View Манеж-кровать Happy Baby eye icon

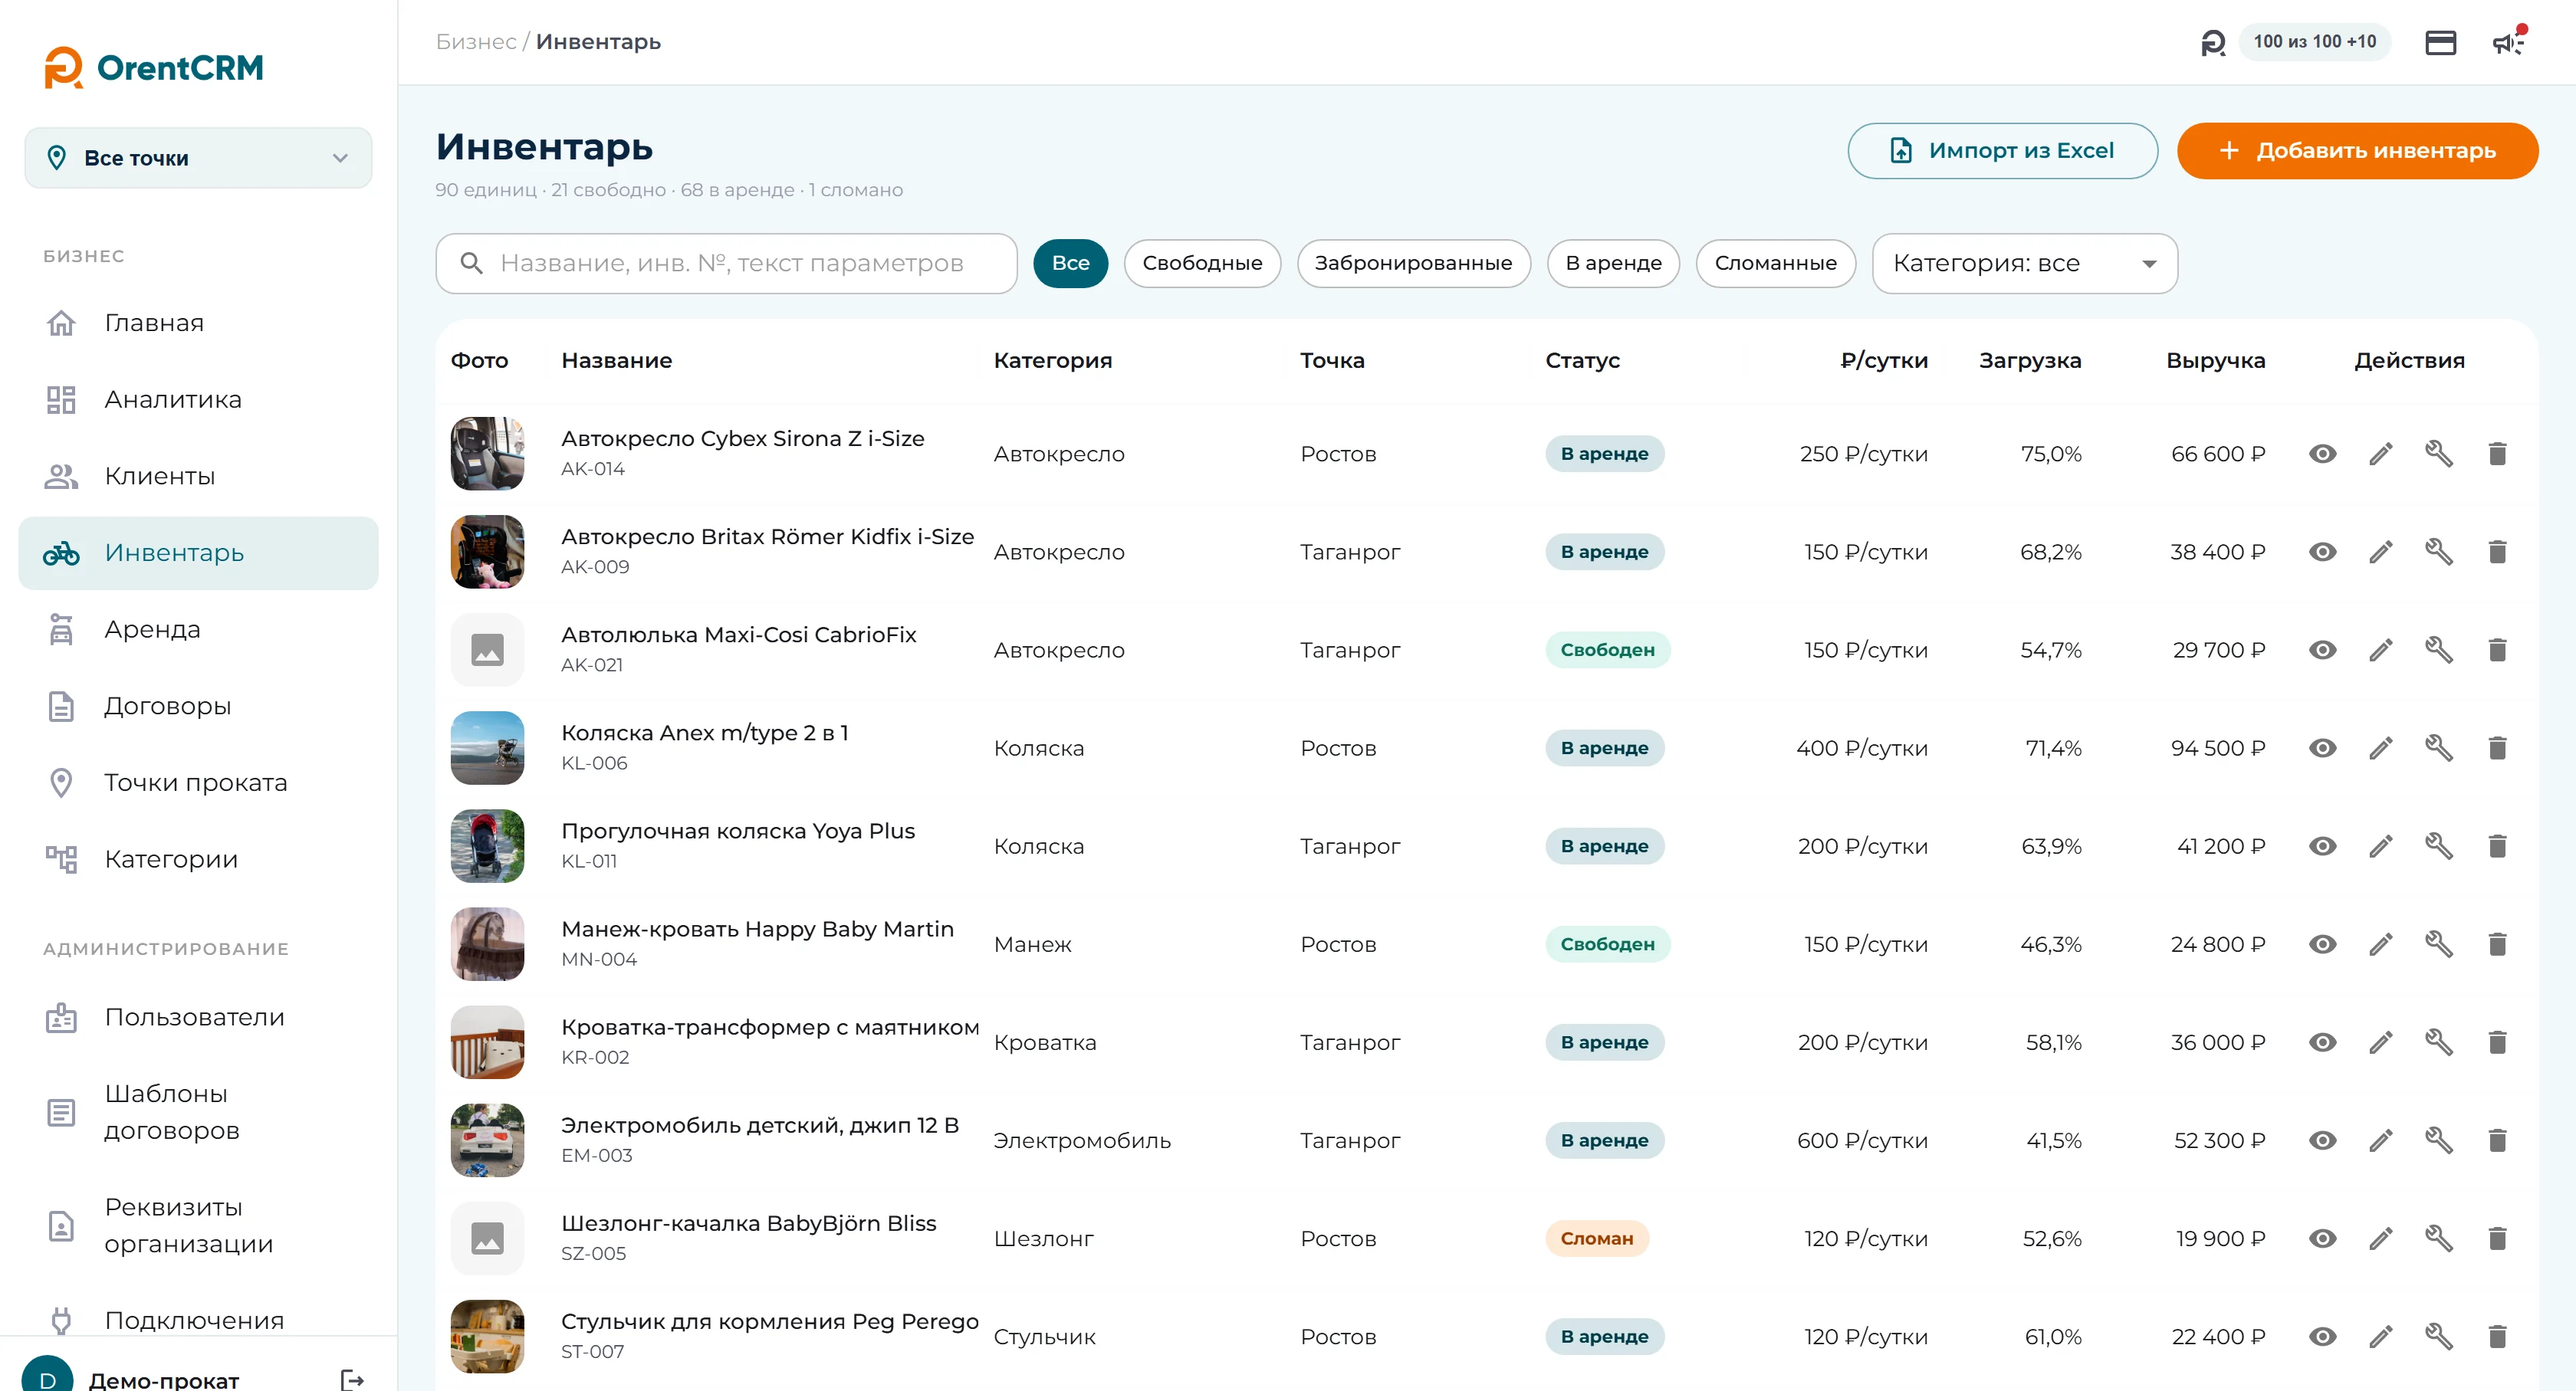click(x=2322, y=944)
